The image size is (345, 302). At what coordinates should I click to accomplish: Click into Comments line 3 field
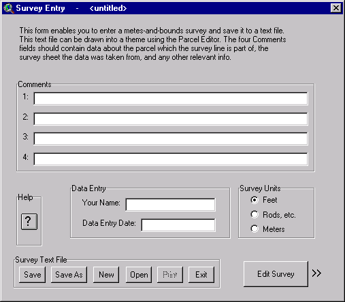[171, 139]
